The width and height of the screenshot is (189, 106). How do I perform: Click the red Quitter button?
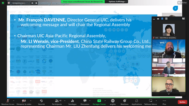click(182, 102)
